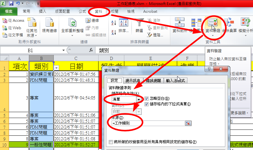Open the 連線 connections button
The height and width of the screenshot is (150, 253).
coord(92,20)
